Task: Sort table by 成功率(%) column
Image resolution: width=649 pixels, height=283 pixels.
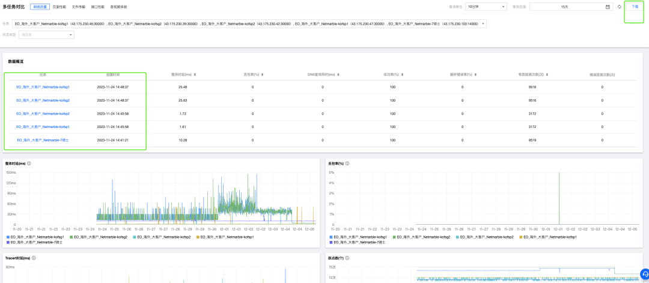Action: [x=402, y=75]
